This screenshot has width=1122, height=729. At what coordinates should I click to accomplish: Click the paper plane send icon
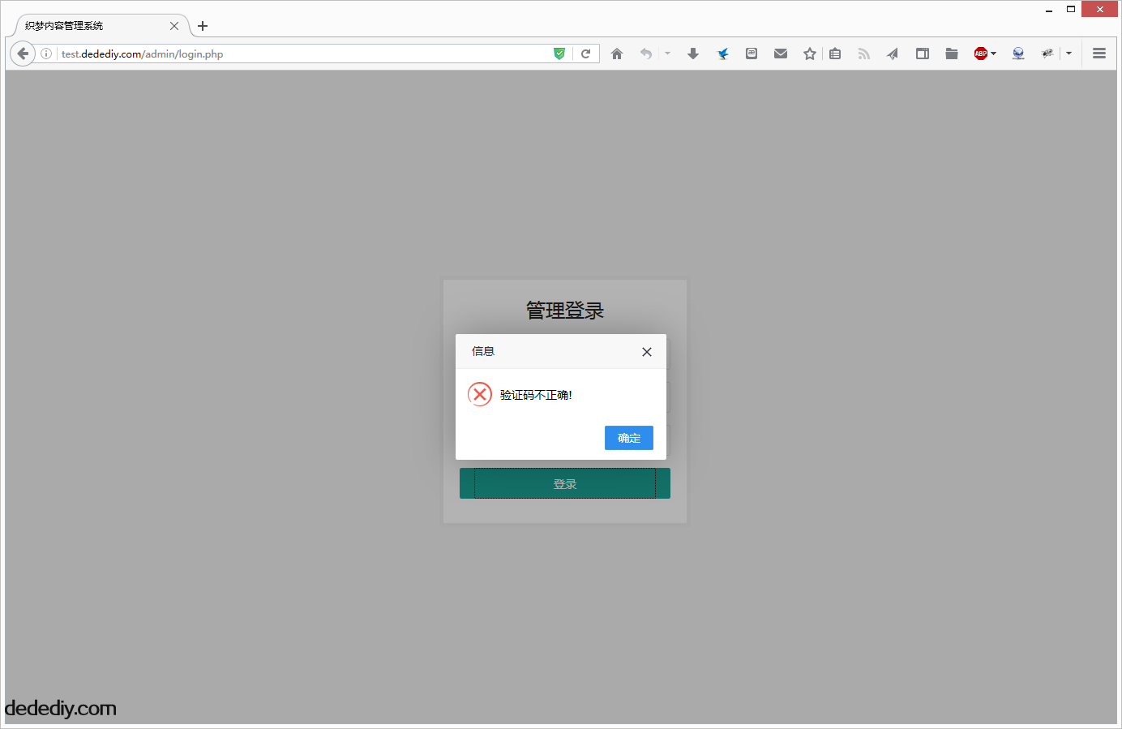coord(893,54)
